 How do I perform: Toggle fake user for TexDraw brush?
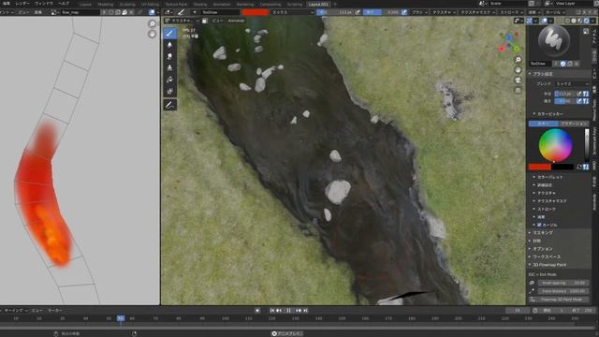562,64
